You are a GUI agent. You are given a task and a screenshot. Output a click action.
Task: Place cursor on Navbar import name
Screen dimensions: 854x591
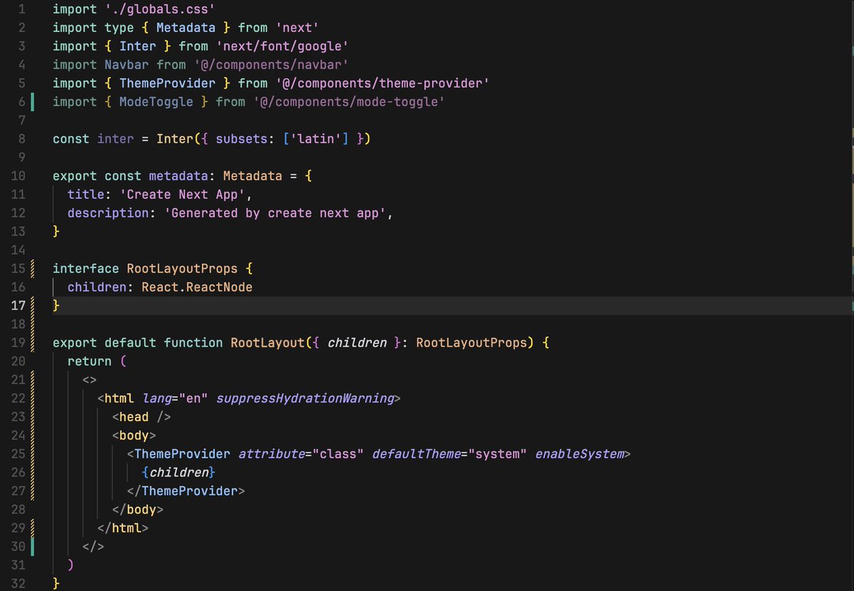127,65
